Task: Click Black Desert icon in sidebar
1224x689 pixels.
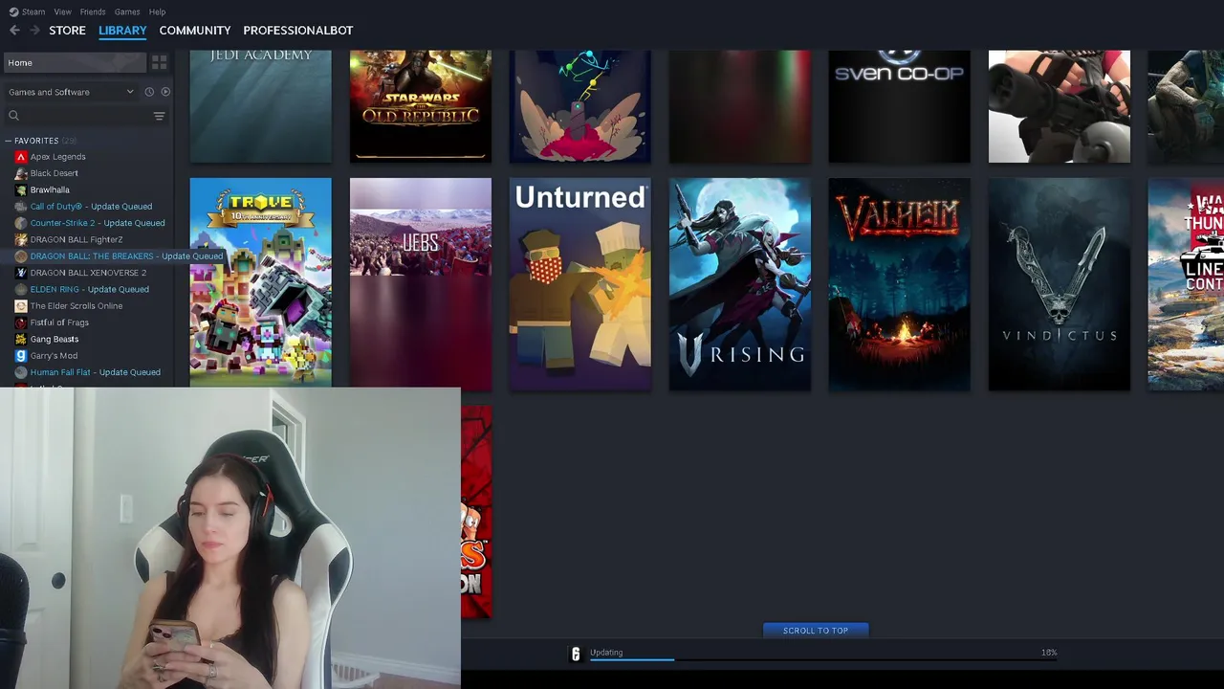Action: click(21, 173)
